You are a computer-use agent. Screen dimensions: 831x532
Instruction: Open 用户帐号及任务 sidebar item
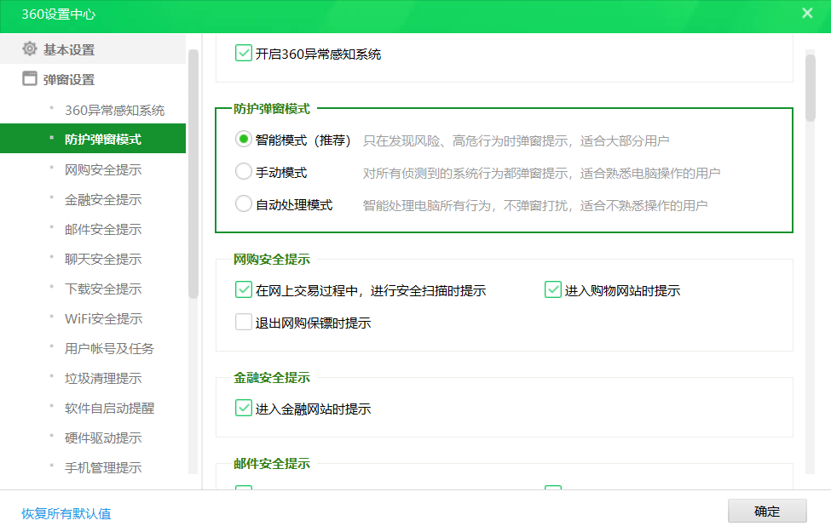pos(109,348)
